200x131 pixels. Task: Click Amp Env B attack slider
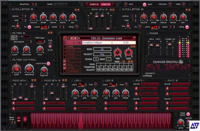pos(91,28)
